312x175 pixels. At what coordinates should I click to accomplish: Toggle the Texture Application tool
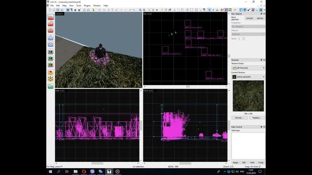tap(51, 52)
